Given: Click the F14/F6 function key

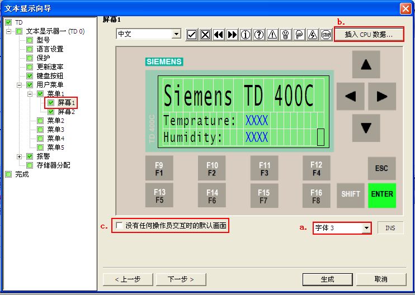Looking at the screenshot, I should click(x=212, y=195).
